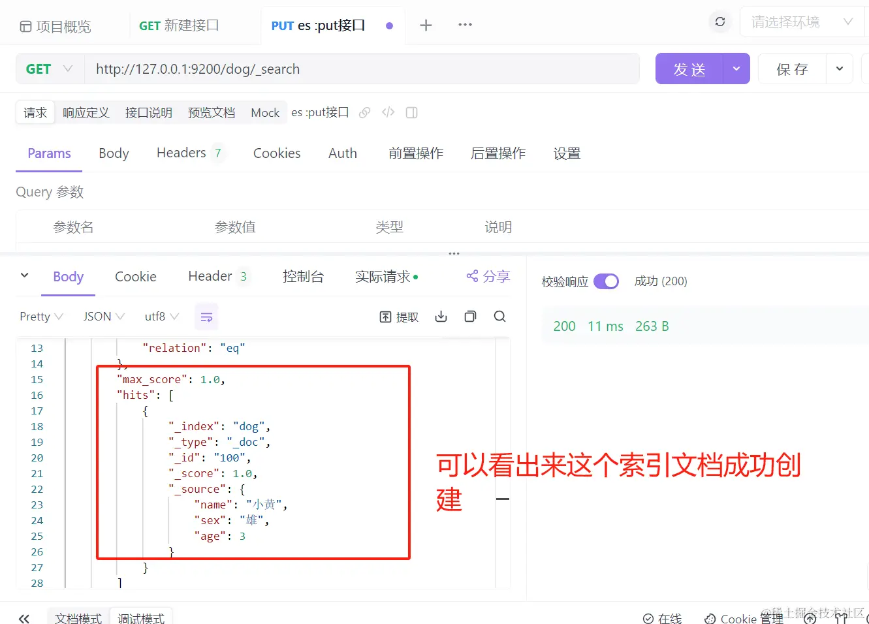Click the "_index": "dog" line
Viewport: 869px width, 624px height.
click(219, 426)
